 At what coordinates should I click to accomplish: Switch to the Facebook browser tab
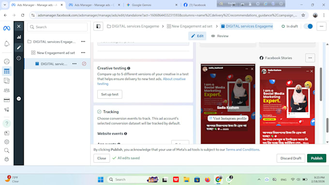pos(197,5)
